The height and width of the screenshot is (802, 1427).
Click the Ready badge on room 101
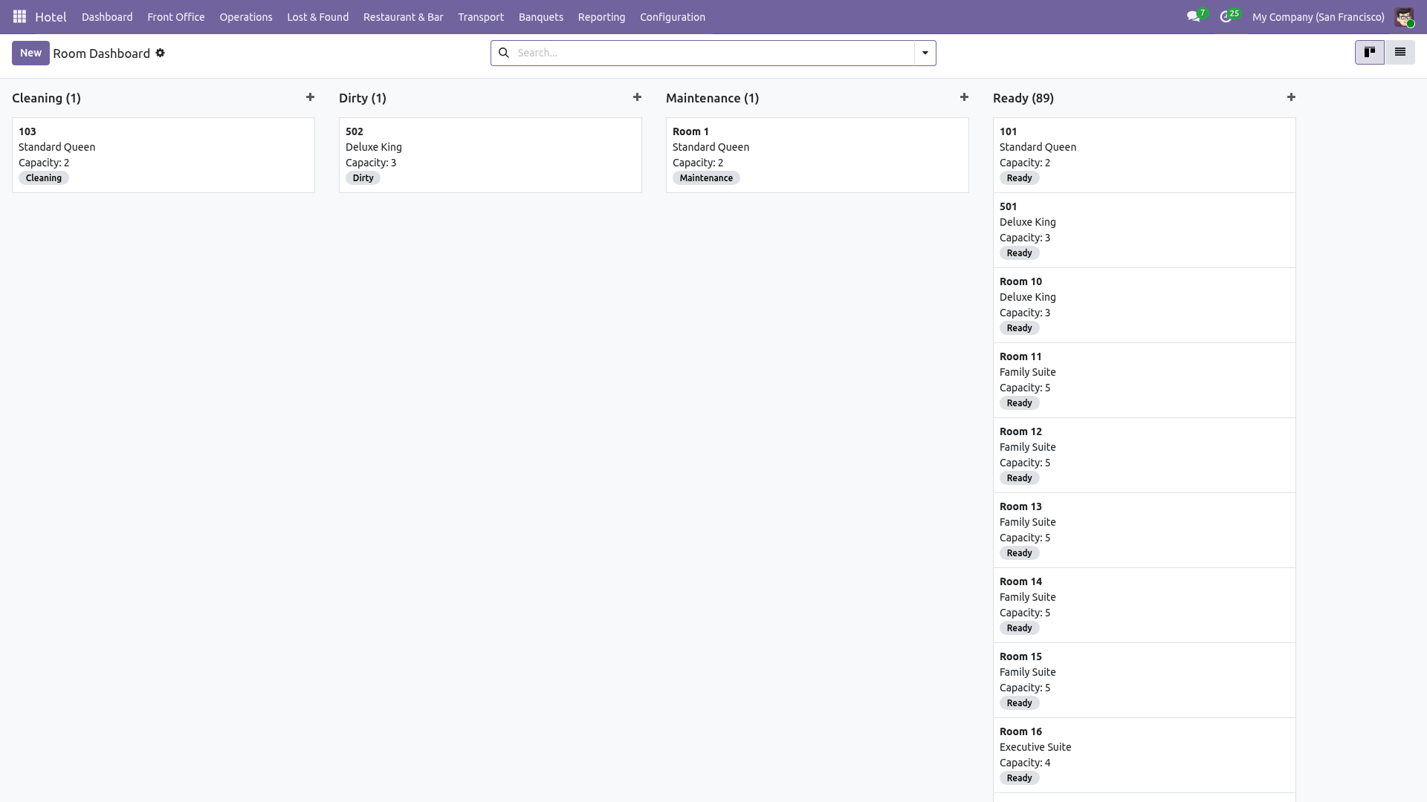(x=1019, y=178)
